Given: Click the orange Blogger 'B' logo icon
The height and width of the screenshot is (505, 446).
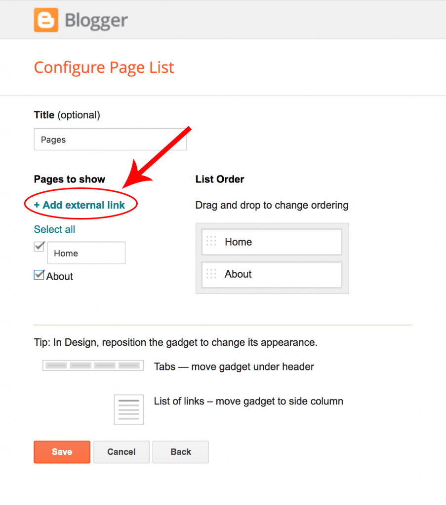Looking at the screenshot, I should point(45,20).
